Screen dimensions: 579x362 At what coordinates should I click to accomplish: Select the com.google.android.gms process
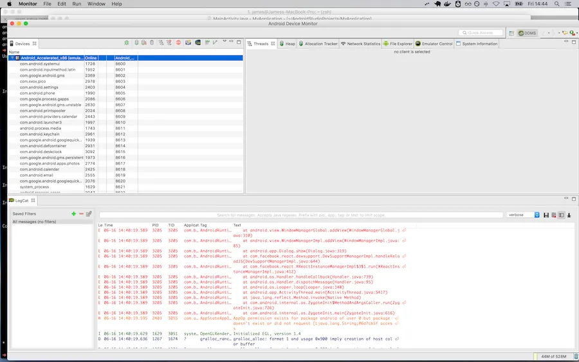125,76
